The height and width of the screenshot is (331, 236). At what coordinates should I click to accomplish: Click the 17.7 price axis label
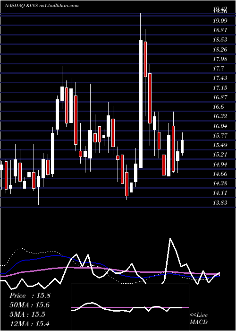coord(219,69)
